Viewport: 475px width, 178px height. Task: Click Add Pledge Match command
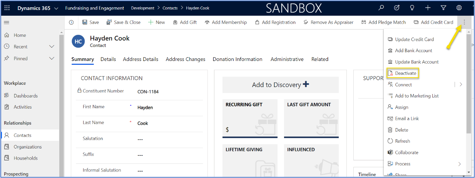(x=383, y=22)
